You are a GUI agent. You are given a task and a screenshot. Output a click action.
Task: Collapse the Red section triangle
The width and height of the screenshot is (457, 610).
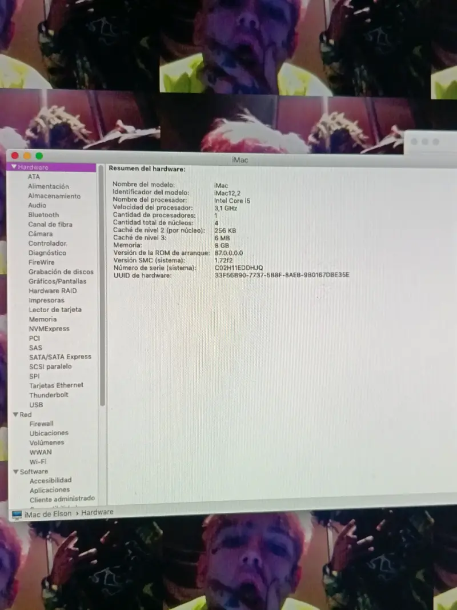tap(16, 414)
